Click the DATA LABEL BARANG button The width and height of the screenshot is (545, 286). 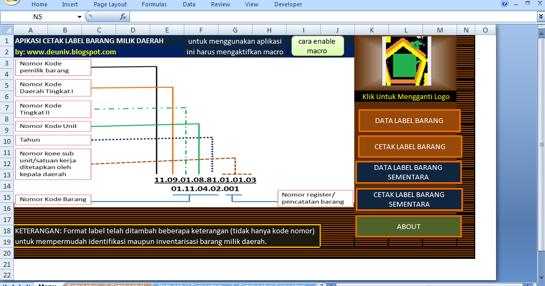[x=409, y=120]
